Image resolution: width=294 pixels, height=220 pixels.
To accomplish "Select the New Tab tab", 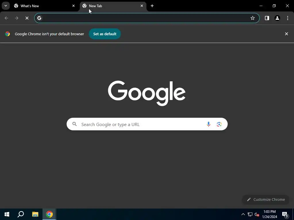I will tap(113, 6).
